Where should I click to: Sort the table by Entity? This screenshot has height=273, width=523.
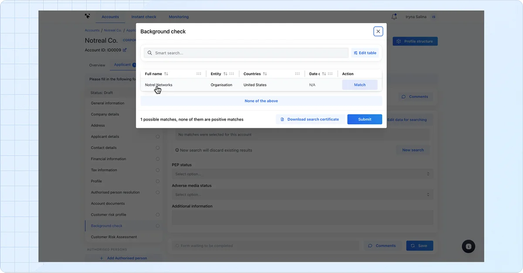[x=225, y=74]
